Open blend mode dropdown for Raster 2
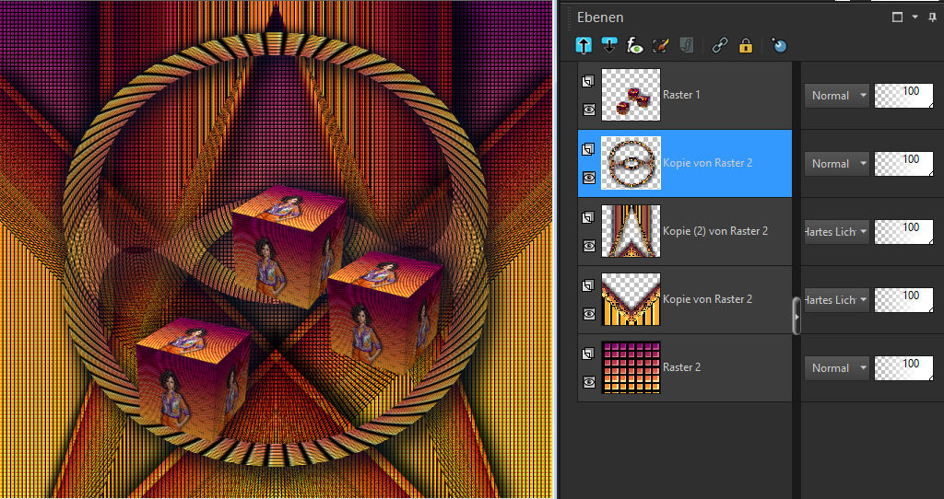This screenshot has width=944, height=499. coord(837,367)
